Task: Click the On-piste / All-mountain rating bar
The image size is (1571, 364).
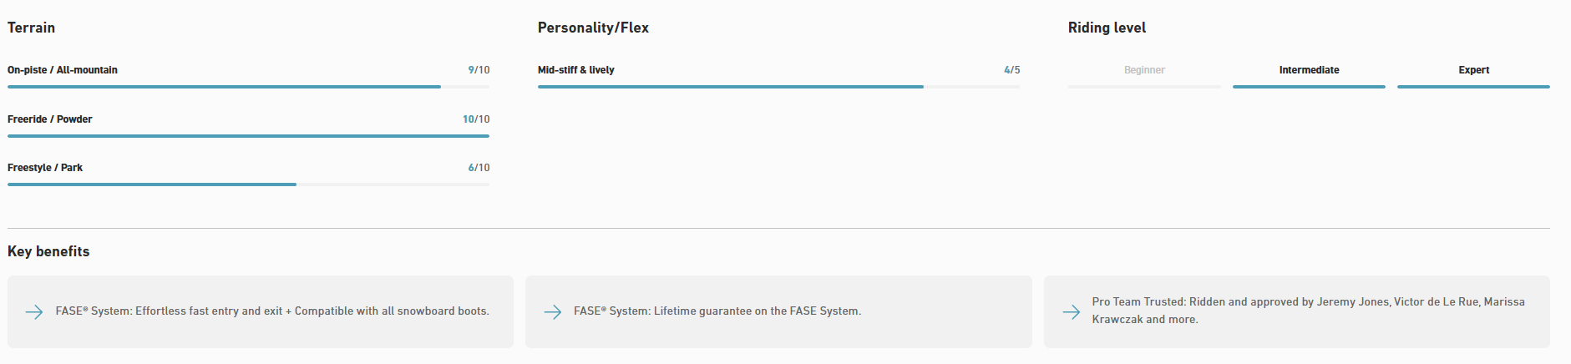Action: [x=248, y=87]
